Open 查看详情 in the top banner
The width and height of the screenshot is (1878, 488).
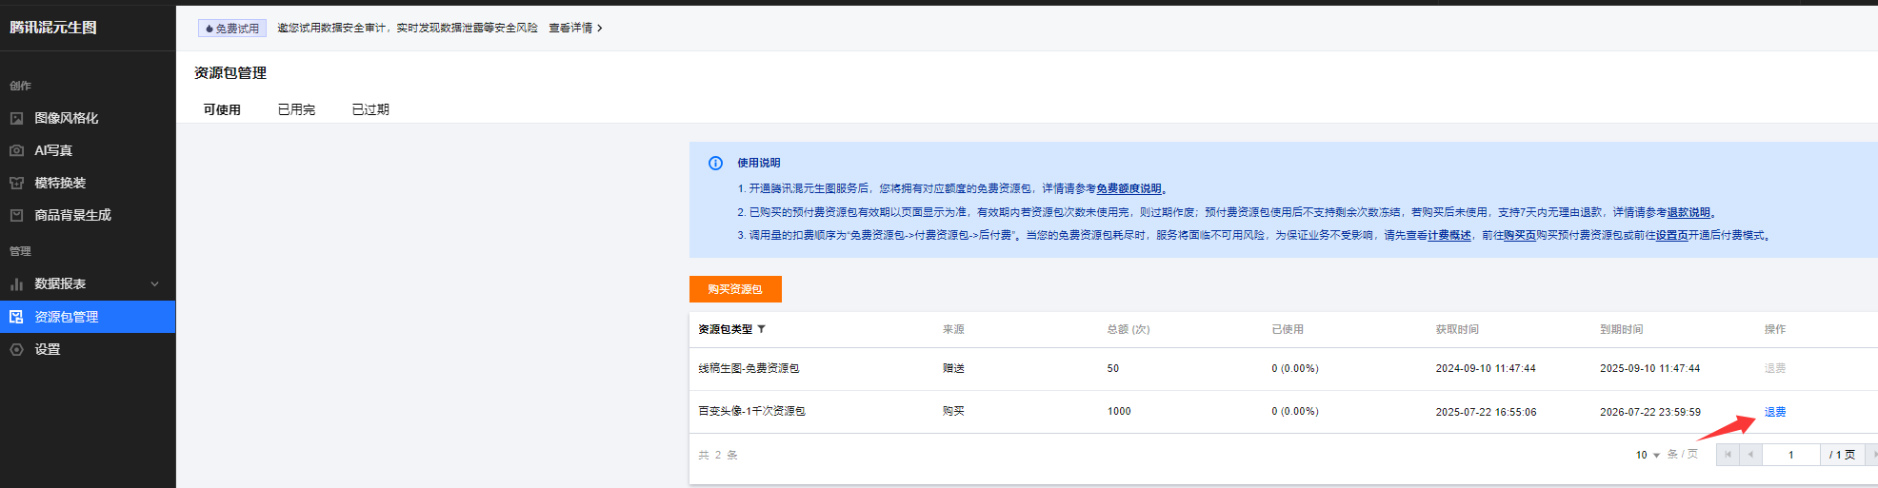575,29
